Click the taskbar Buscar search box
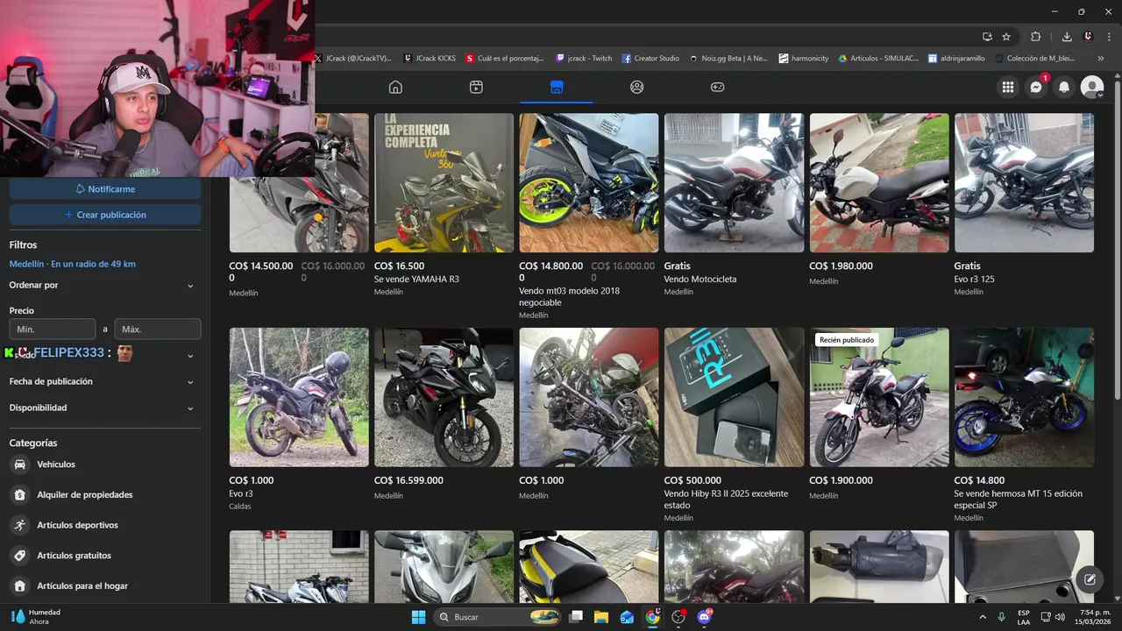This screenshot has height=631, width=1122. pos(498,617)
